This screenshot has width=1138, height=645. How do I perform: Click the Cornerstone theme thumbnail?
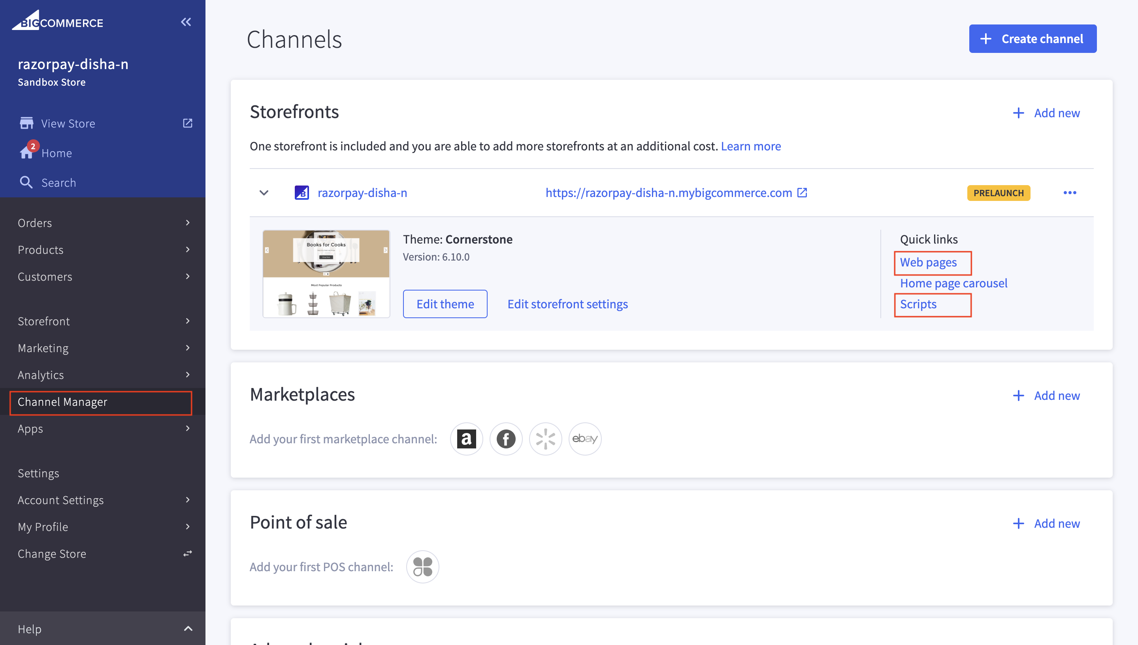(326, 273)
